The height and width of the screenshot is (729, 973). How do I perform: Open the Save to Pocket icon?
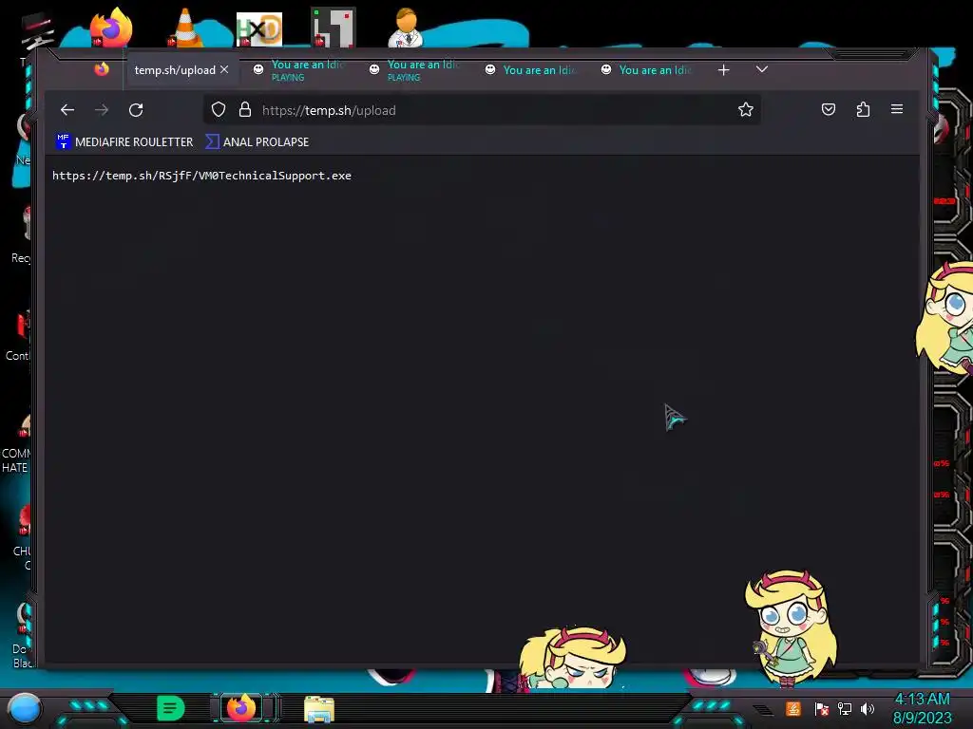[829, 110]
